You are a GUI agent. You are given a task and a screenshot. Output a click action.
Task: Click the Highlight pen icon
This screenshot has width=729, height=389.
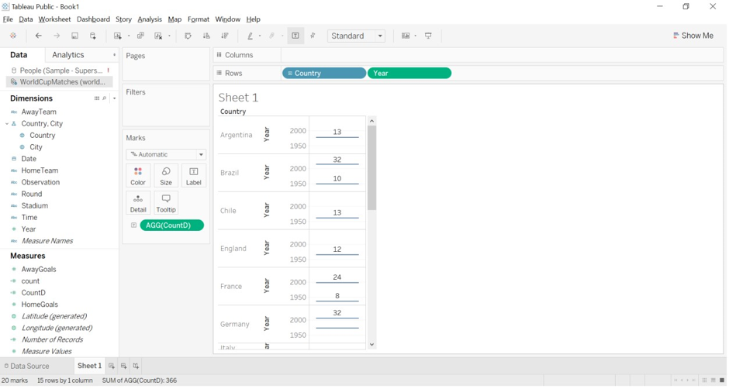250,36
